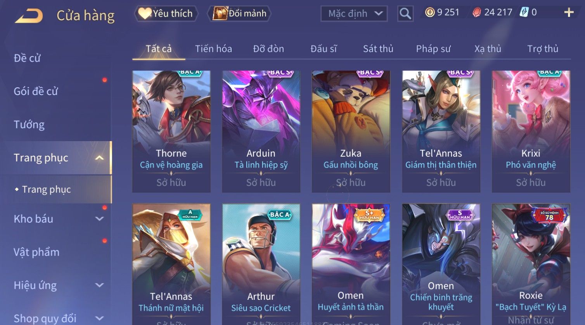Switch to the Sát thủ tab
Image resolution: width=585 pixels, height=325 pixels.
(378, 49)
